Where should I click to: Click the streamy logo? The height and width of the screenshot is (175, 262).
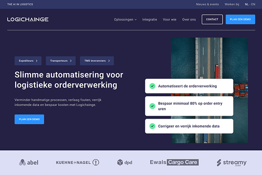pos(231,162)
